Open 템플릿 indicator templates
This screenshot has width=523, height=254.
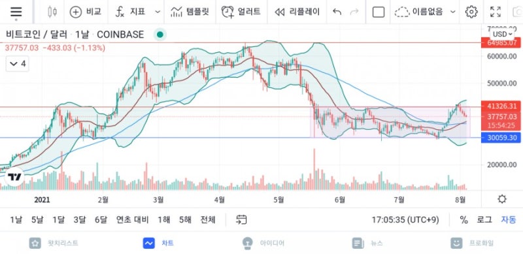click(x=190, y=12)
